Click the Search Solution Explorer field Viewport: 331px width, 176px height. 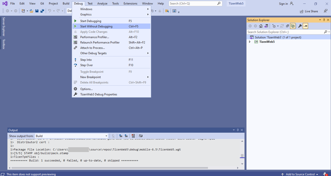(x=285, y=32)
